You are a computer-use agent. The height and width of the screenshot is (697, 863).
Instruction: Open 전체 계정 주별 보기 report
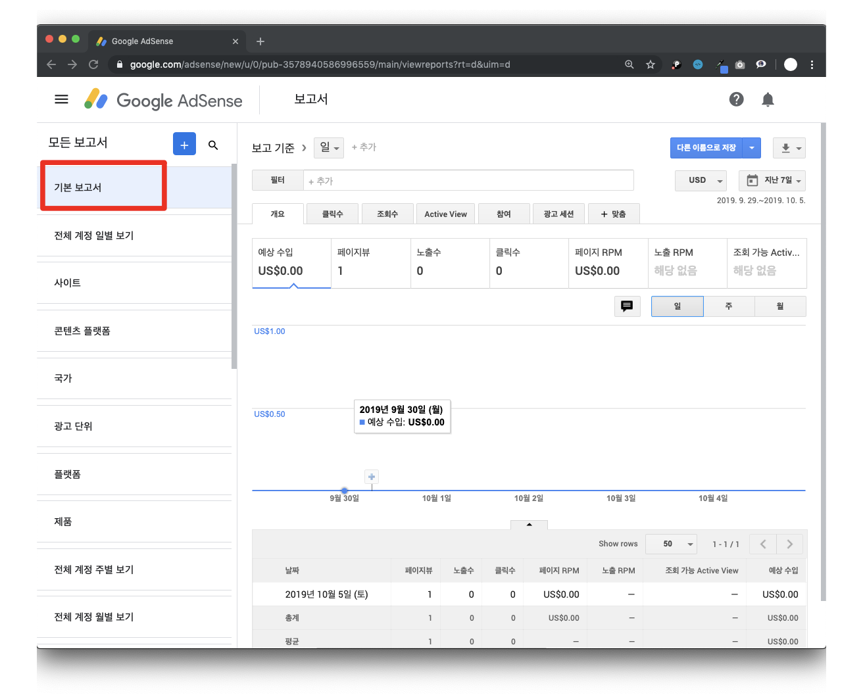tap(134, 569)
